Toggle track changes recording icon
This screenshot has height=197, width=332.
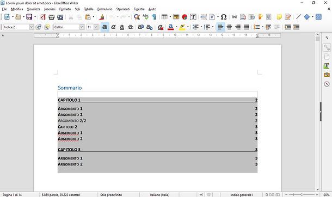(288, 17)
